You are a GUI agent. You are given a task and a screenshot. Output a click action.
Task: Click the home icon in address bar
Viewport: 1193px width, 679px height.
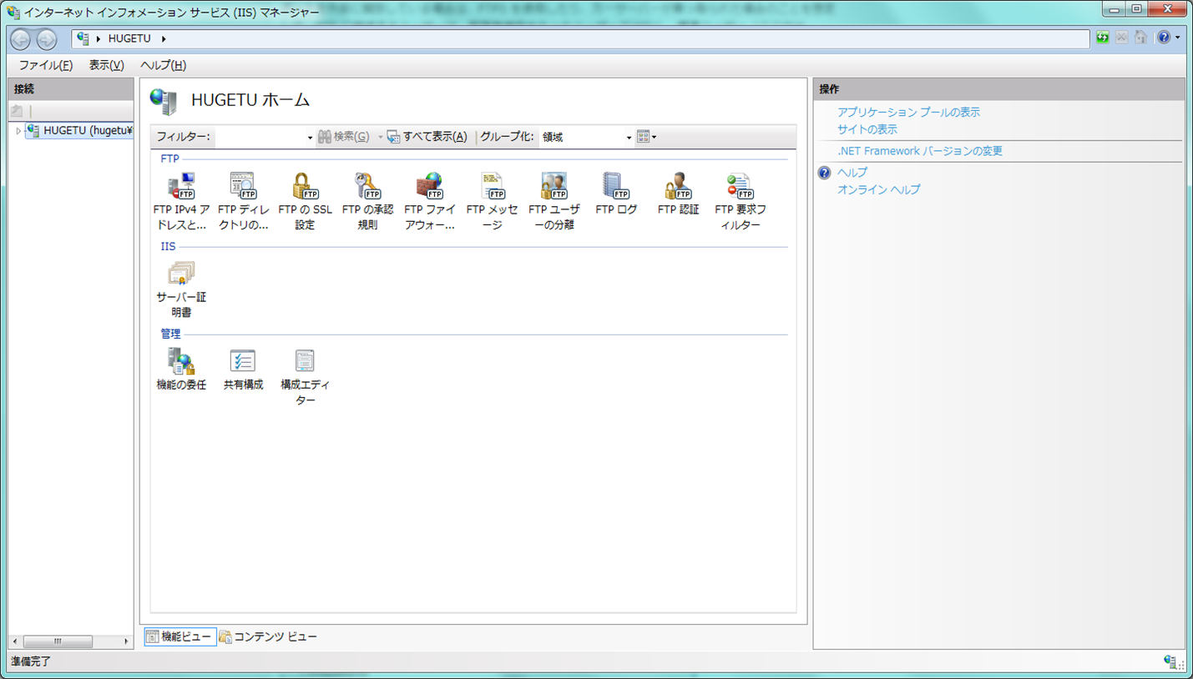pyautogui.click(x=1140, y=38)
